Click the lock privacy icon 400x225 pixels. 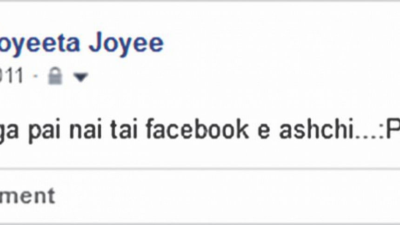[55, 76]
